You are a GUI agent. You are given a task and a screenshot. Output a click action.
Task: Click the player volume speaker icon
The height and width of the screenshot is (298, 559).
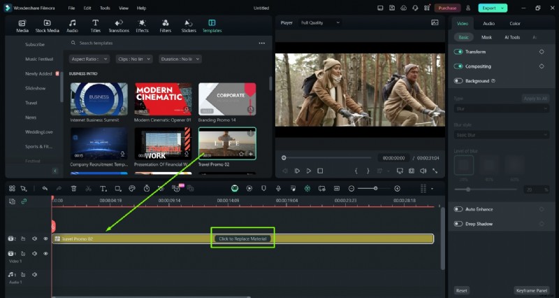click(423, 171)
